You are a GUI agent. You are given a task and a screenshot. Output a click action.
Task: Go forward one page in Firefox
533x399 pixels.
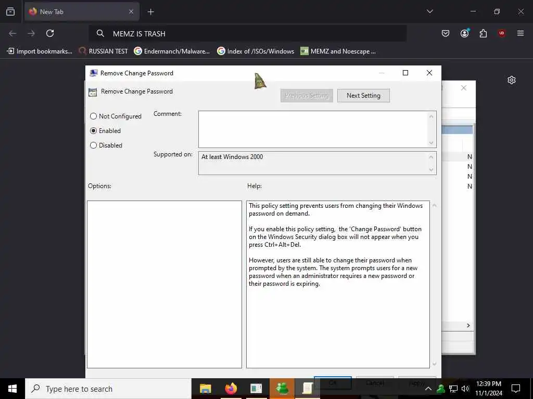pyautogui.click(x=31, y=33)
